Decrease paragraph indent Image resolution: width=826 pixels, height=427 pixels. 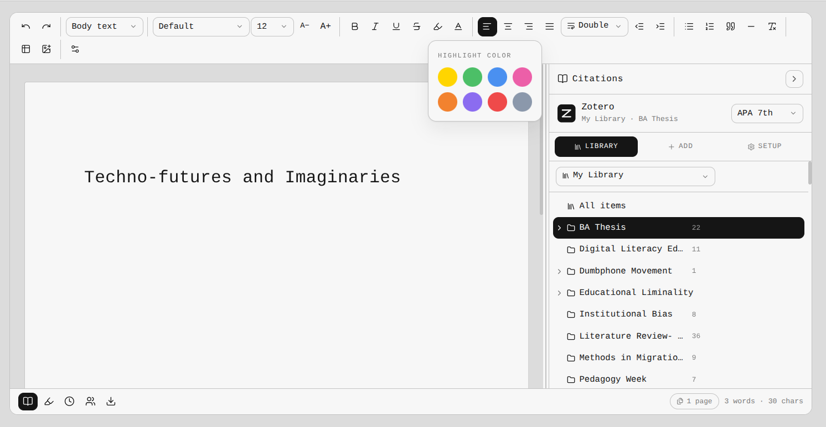point(639,27)
